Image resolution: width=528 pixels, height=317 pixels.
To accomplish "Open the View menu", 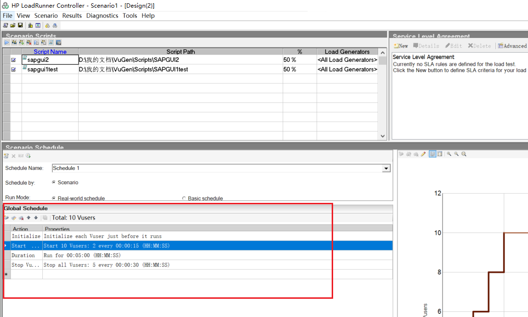I will (23, 15).
